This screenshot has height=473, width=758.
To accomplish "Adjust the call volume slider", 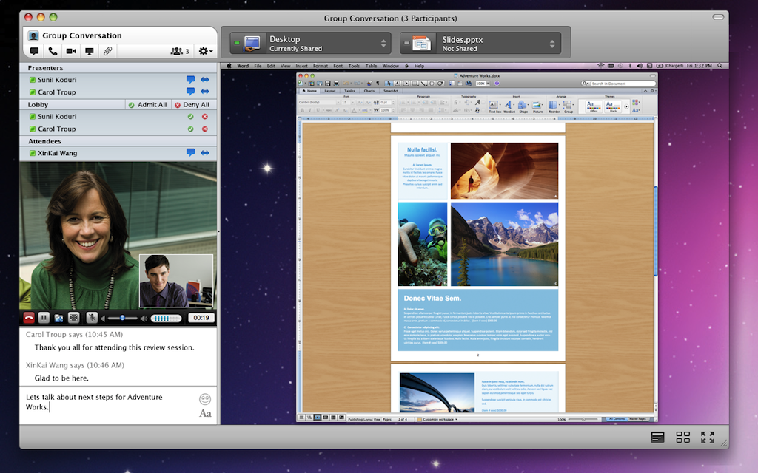I will click(x=122, y=318).
